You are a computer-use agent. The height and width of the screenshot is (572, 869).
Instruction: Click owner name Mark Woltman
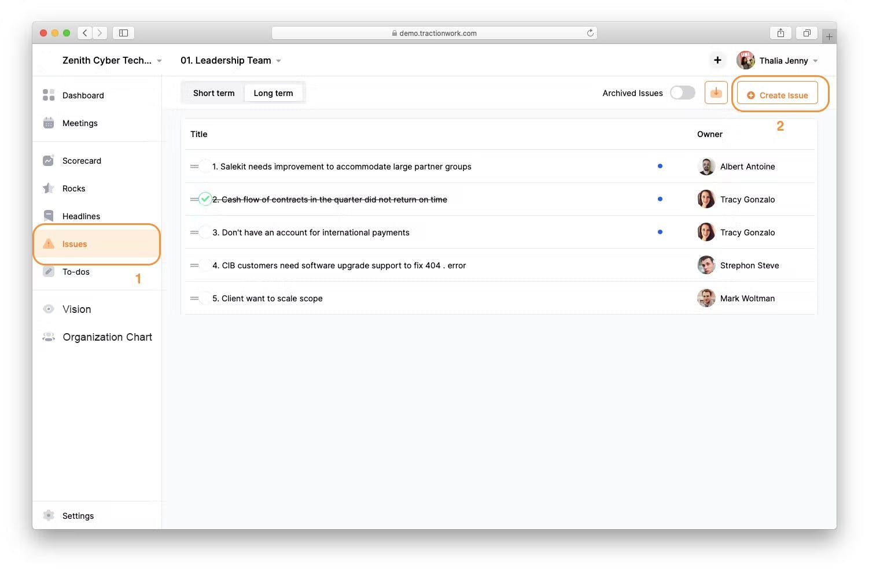[748, 298]
